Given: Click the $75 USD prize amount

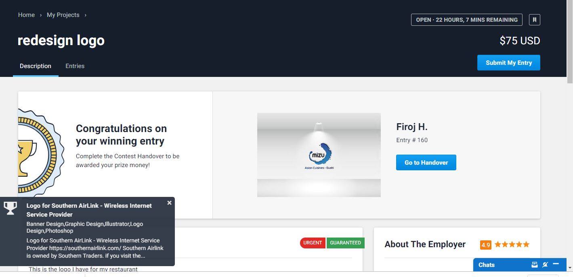Looking at the screenshot, I should click(x=520, y=41).
